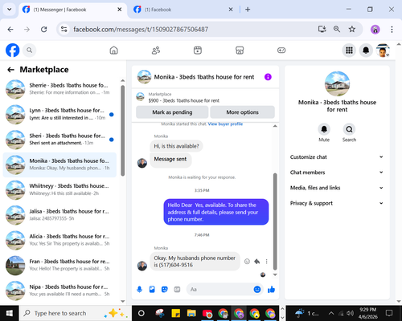Open Whiitneyy's chat
Image resolution: width=402 pixels, height=321 pixels.
coord(59,189)
